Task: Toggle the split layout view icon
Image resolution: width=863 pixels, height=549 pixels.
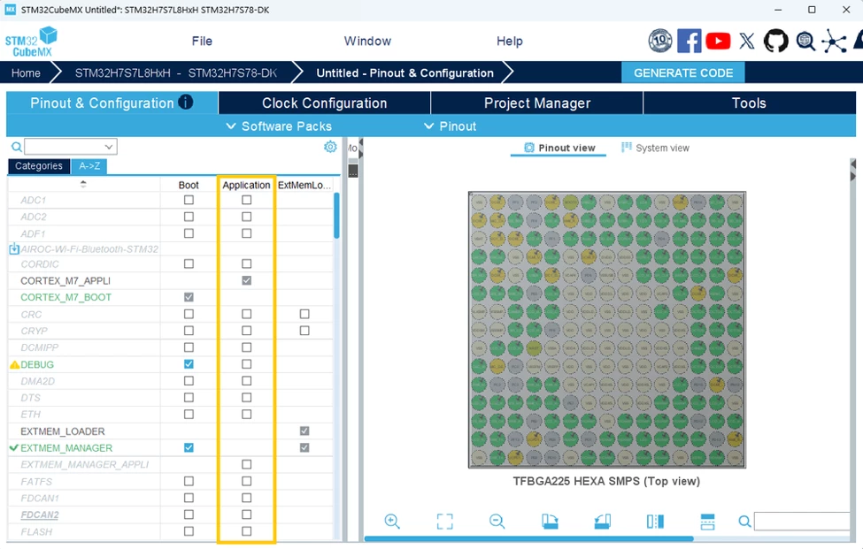Action: pos(708,522)
